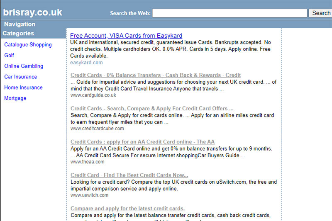Image resolution: width=332 pixels, height=221 pixels.
Task: Select the Mortgage category link
Action: 15,98
